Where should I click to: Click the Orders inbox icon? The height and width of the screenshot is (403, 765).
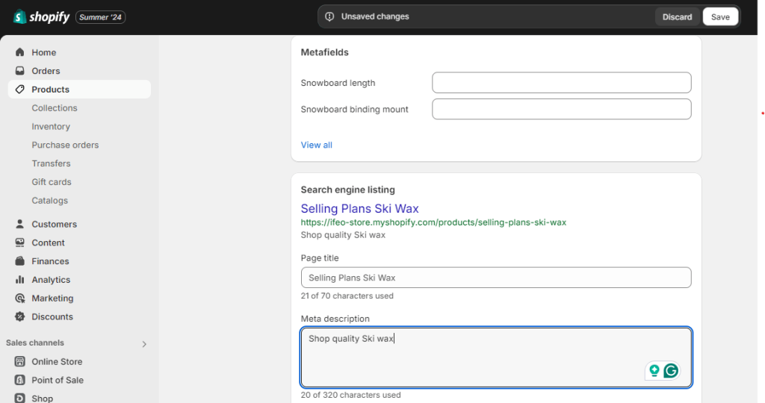tap(19, 71)
